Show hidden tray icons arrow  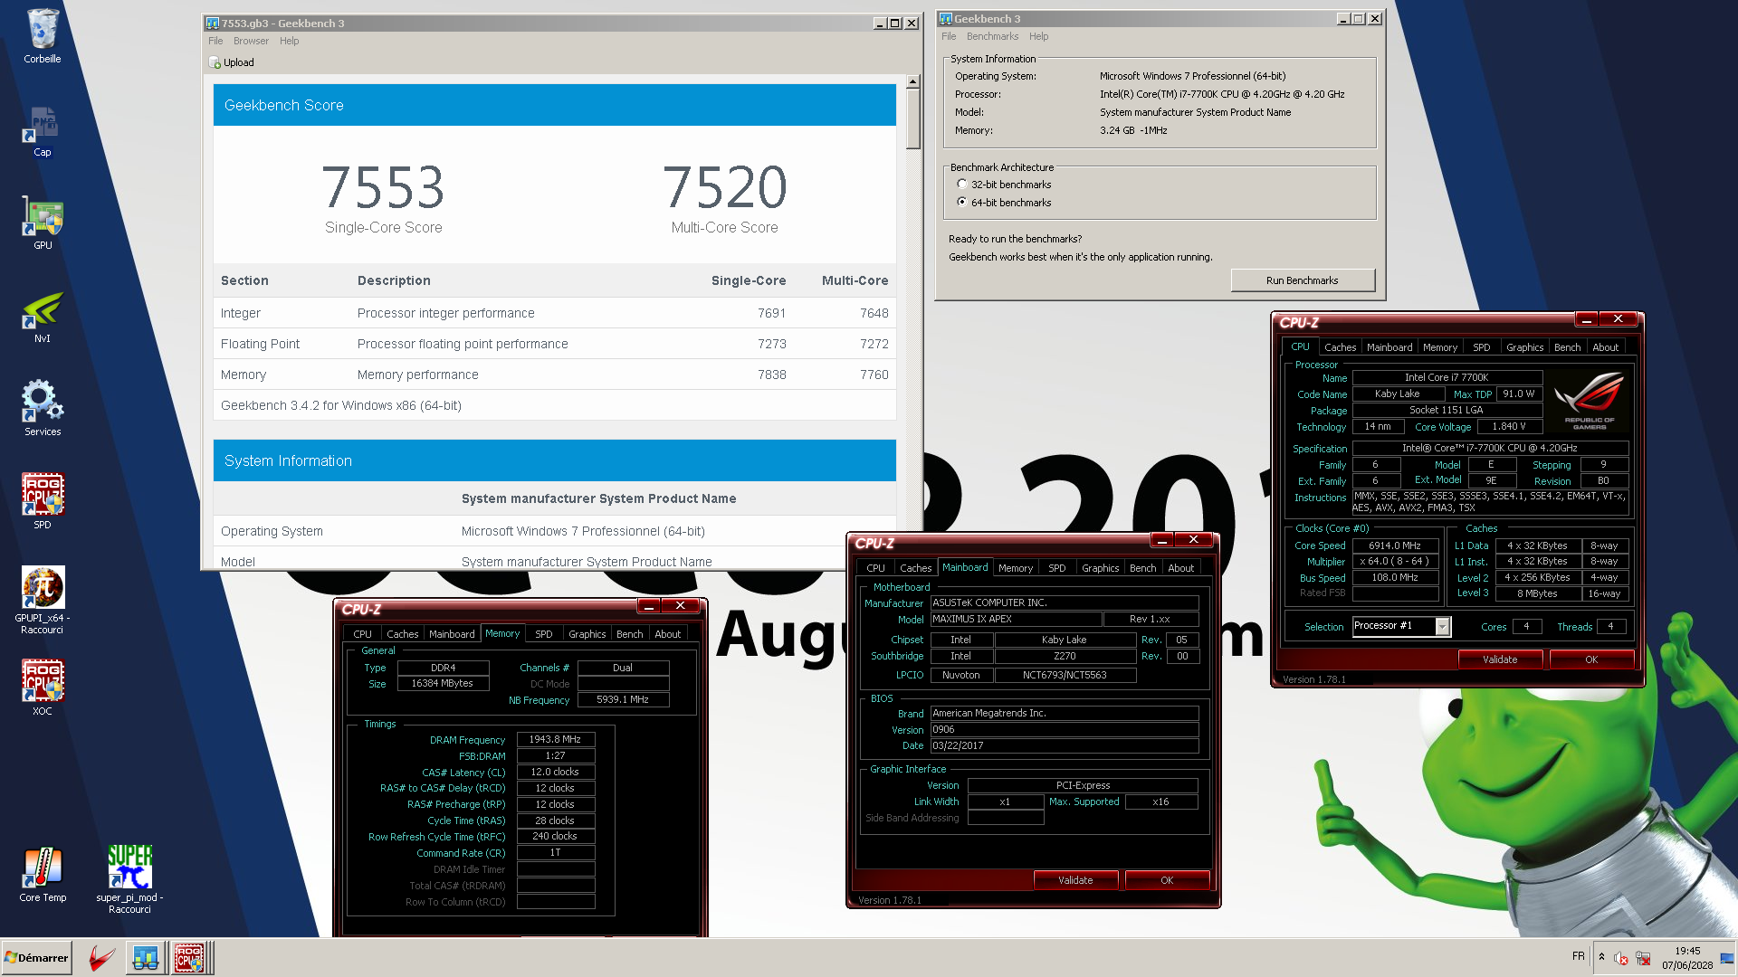coord(1601,957)
